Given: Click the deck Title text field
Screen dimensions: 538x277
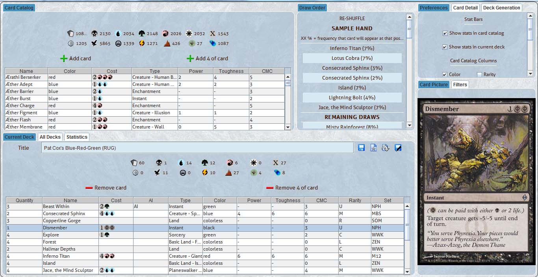Looking at the screenshot, I should coord(197,148).
